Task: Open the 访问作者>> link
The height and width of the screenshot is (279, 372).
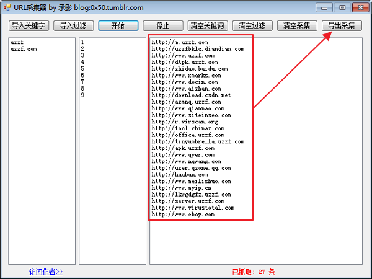Action: [46, 272]
